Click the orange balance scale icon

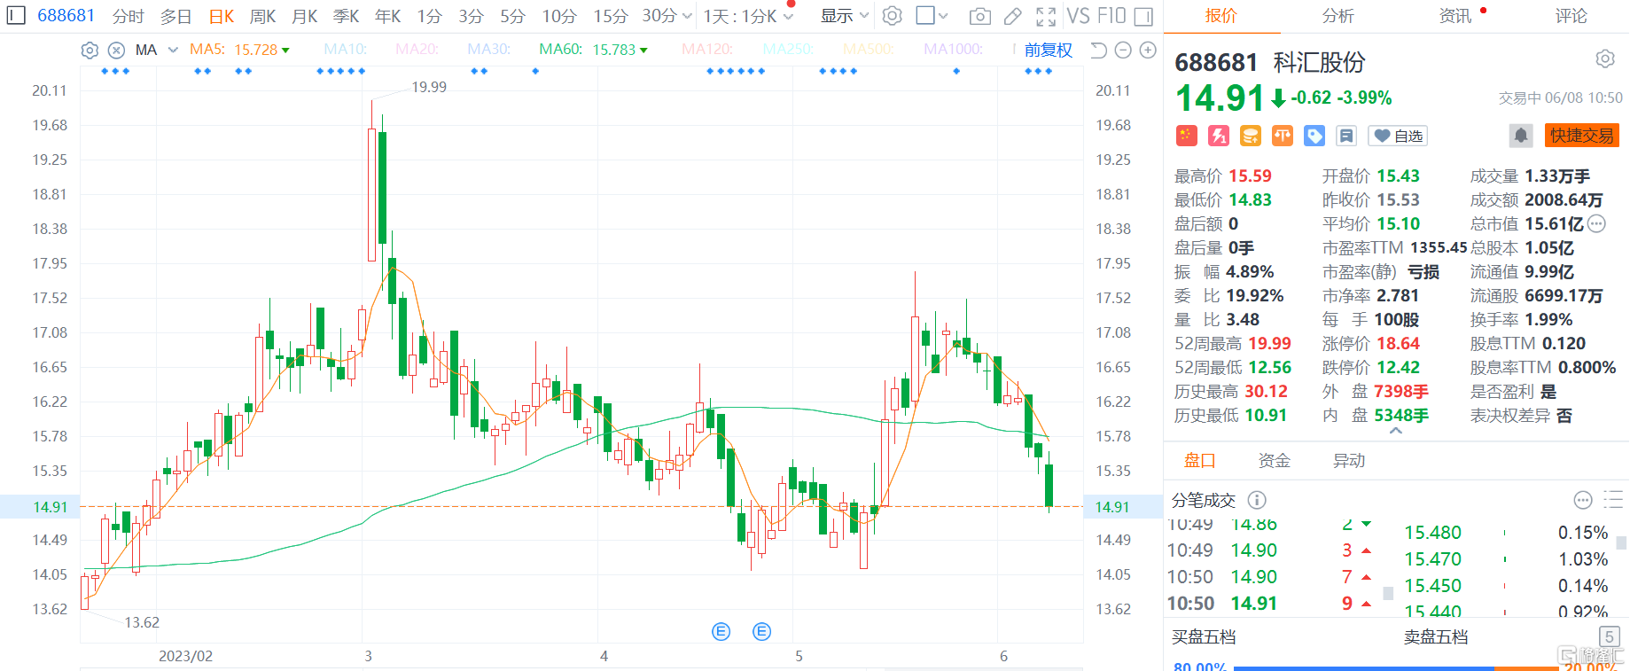1283,136
